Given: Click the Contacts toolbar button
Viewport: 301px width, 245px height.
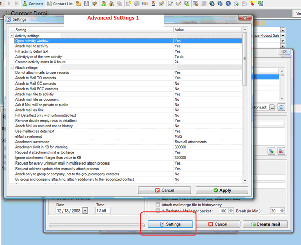Looking at the screenshot, I should tap(33, 4).
